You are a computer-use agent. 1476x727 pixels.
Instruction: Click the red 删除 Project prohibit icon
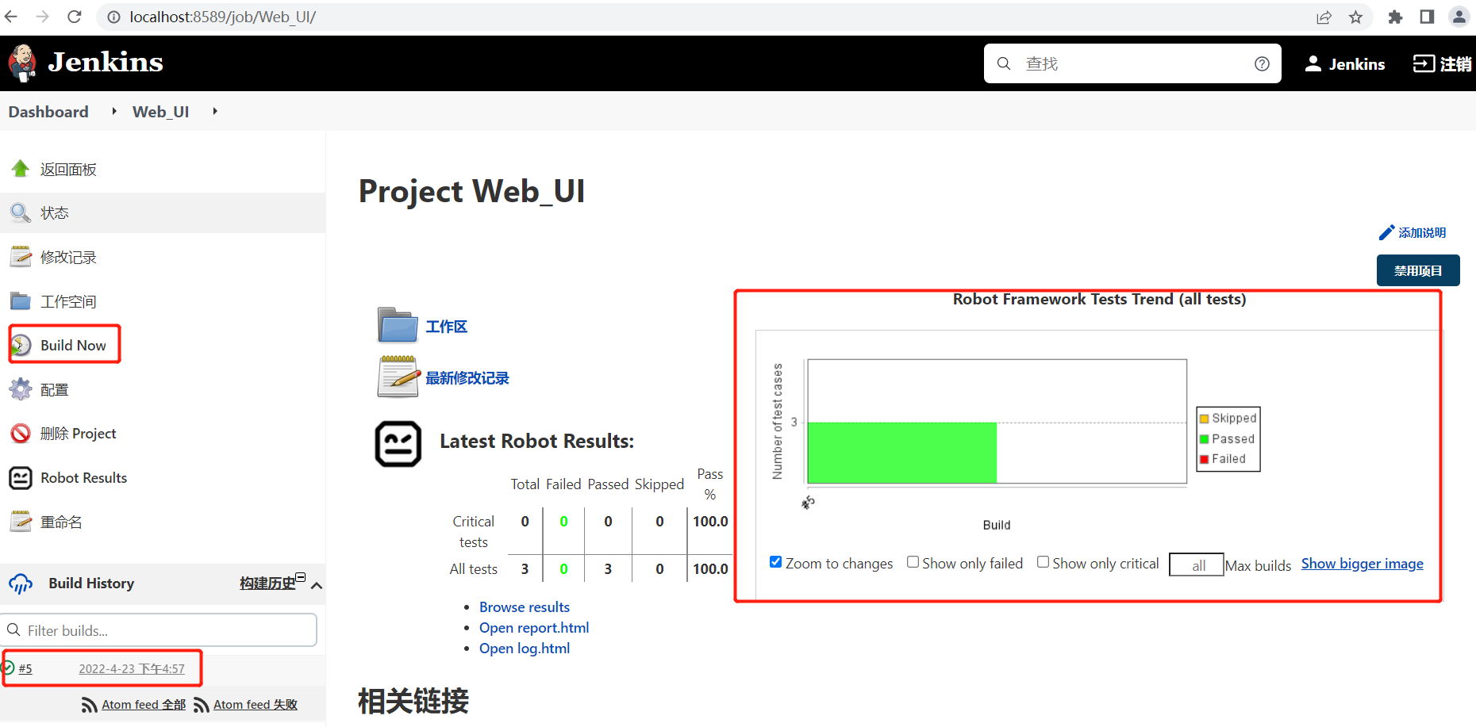[21, 433]
